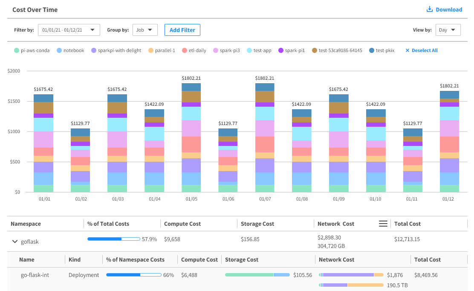Sort by the Total Cost column header
This screenshot has height=291, width=474.
coord(408,224)
